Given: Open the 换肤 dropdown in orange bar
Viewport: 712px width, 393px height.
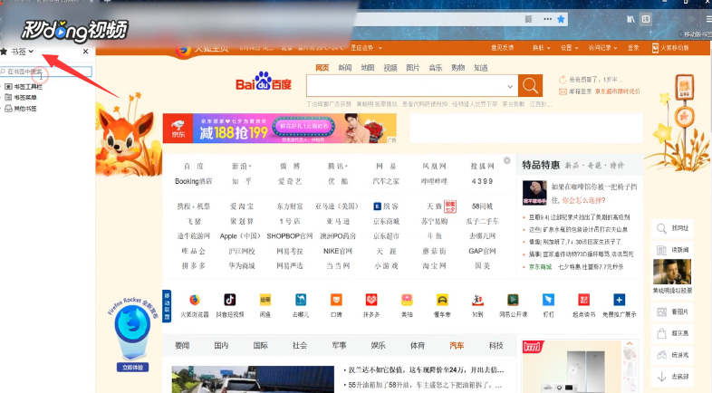Looking at the screenshot, I should coord(542,48).
